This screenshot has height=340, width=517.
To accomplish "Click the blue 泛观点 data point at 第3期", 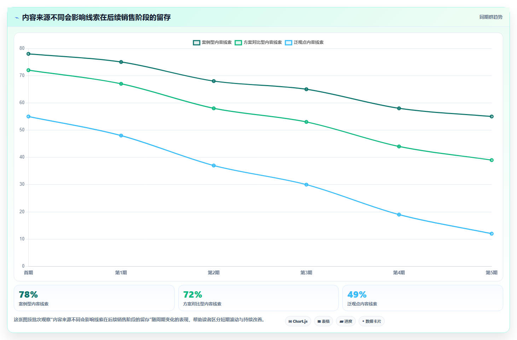I will tap(306, 185).
